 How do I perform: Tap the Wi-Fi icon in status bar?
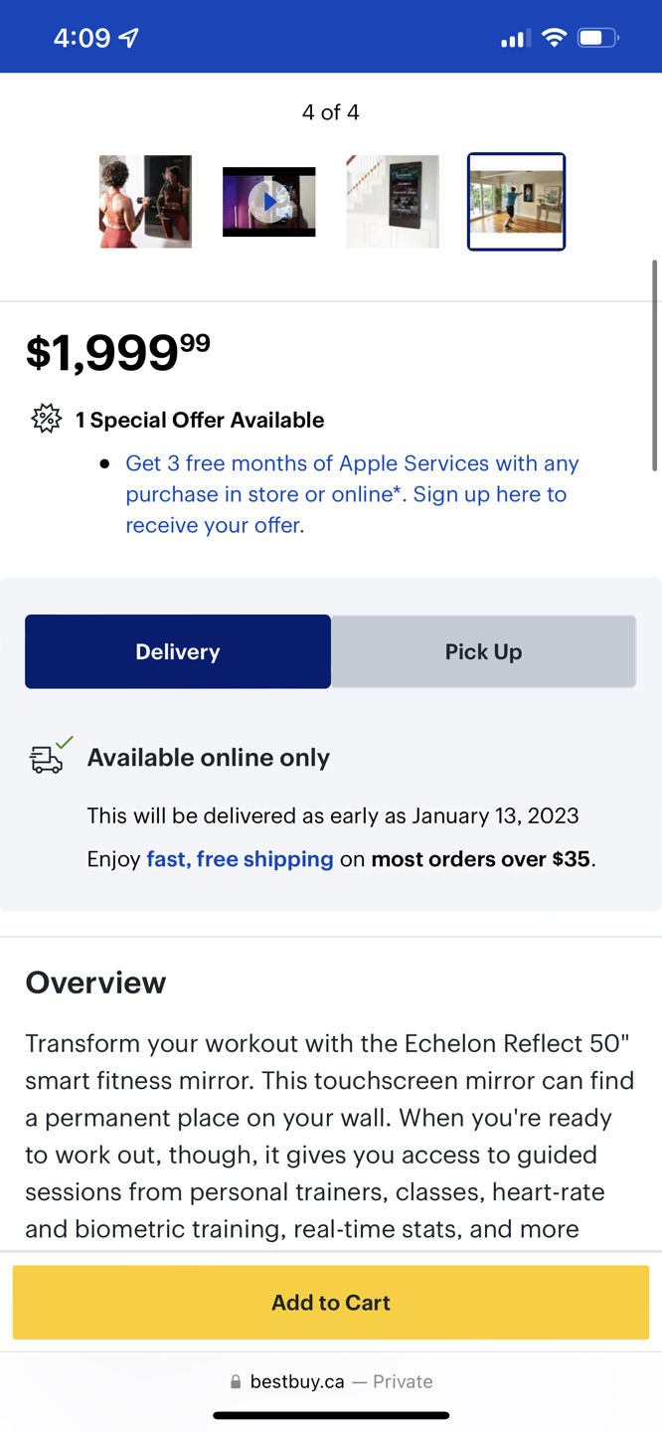click(555, 39)
